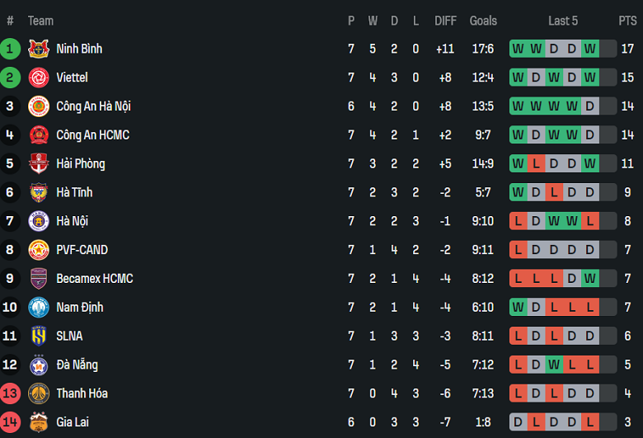Click the Becamex HCMC team icon
The image size is (643, 438).
tap(39, 279)
